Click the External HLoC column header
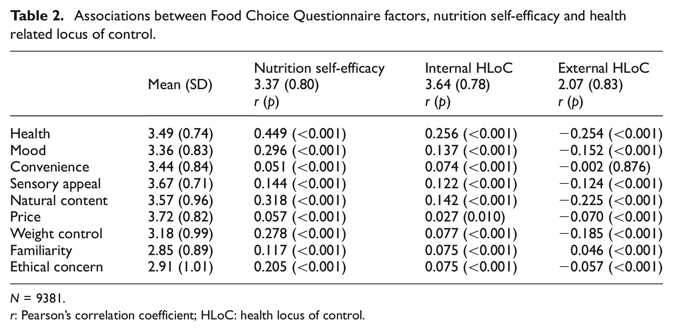 [604, 68]
